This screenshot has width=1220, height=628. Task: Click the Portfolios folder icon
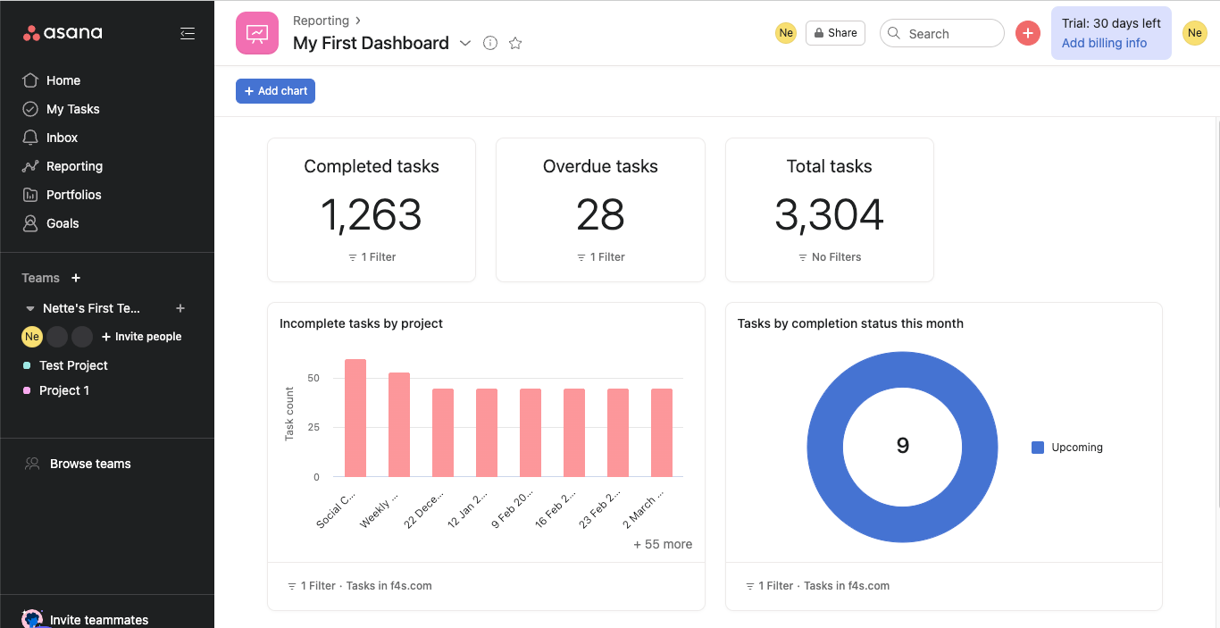point(30,195)
